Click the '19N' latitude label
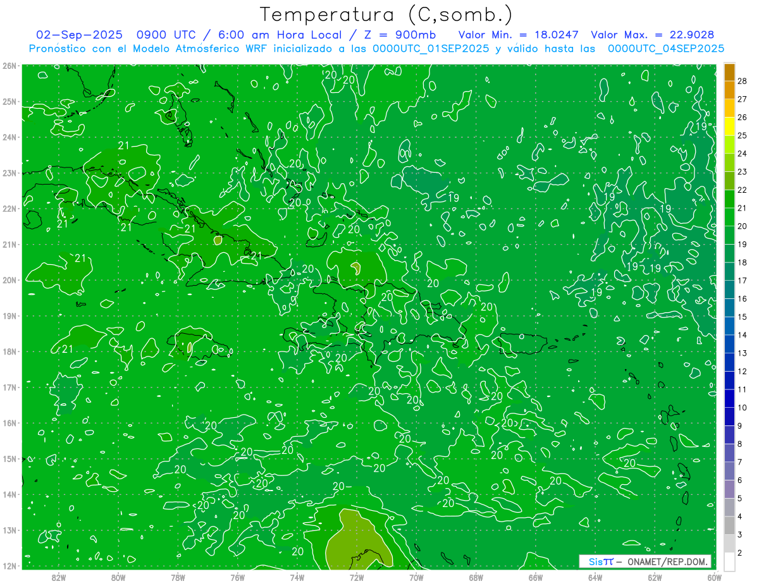 (9, 315)
